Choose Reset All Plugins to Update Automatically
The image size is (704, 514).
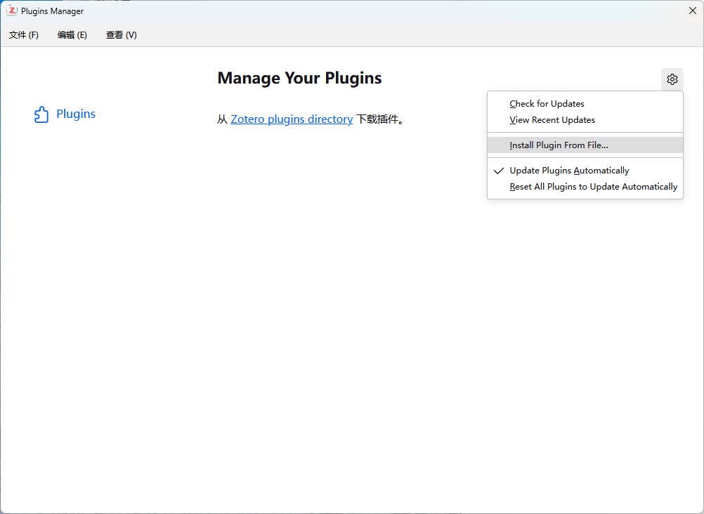pos(585,187)
